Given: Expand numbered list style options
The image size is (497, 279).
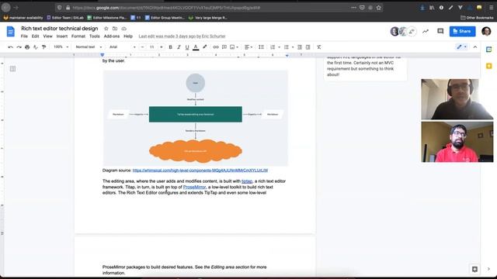Looking at the screenshot, I should pos(280,47).
